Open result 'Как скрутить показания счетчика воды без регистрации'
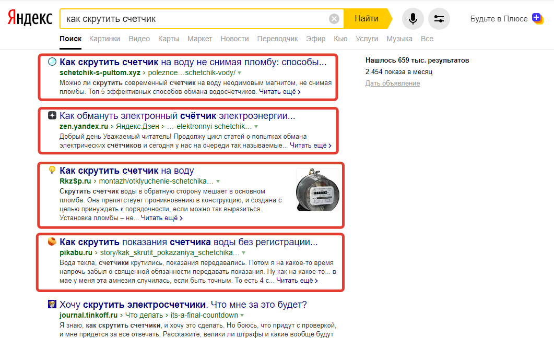This screenshot has height=338, width=554. click(188, 242)
